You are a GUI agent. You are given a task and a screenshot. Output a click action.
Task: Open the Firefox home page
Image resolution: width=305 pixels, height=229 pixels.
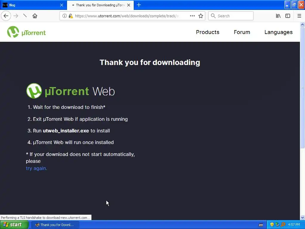tap(35, 16)
